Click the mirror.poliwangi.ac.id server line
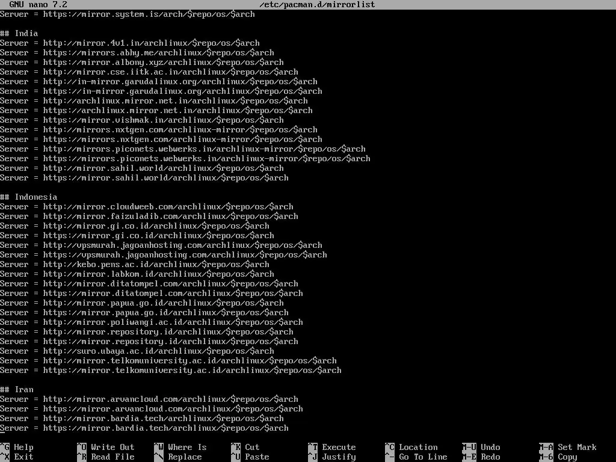Screen dimensions: 616x462 (x=151, y=322)
